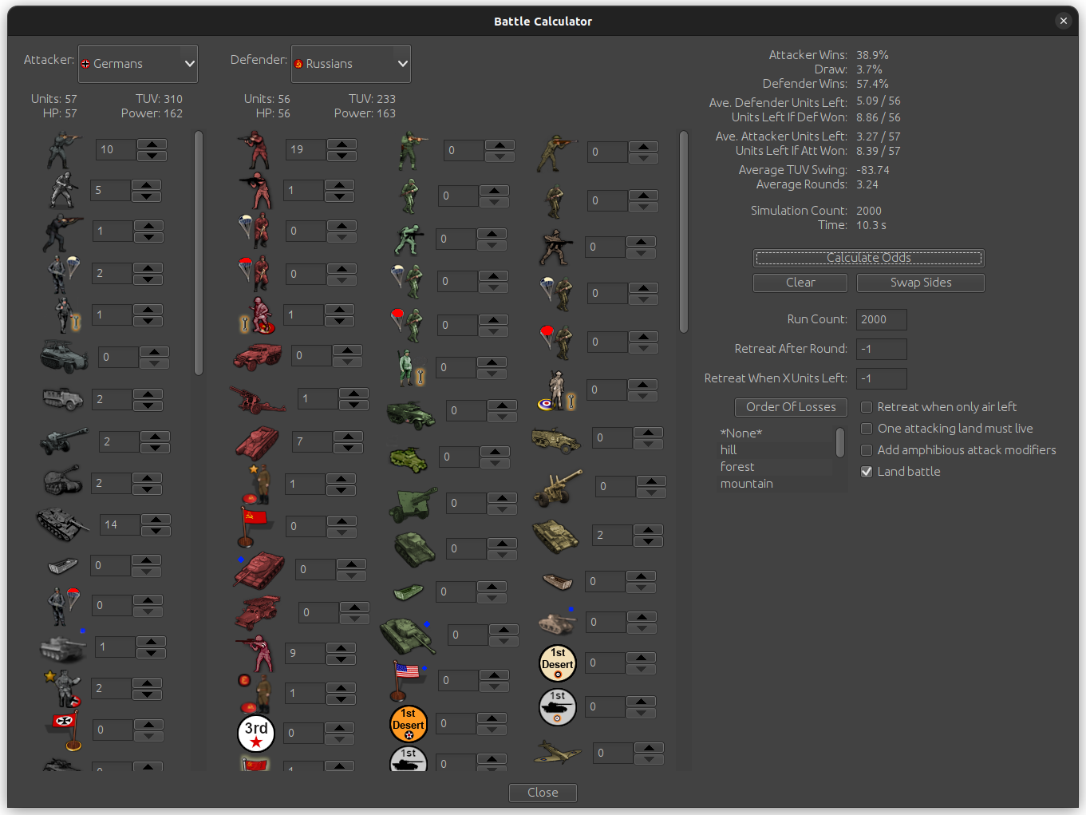The image size is (1086, 815).
Task: Click the Spitfire fighter plane icon
Action: (557, 753)
